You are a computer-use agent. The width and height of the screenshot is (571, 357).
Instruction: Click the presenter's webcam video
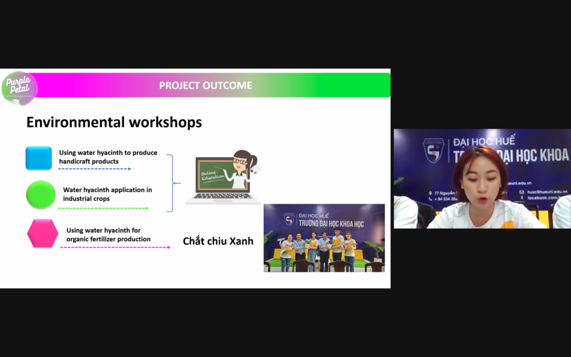[482, 178]
